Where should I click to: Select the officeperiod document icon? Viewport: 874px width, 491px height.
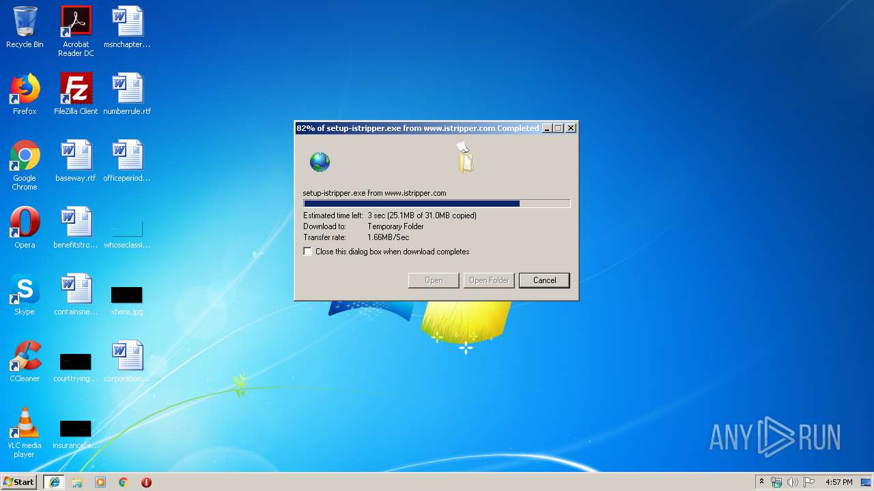coord(127,161)
